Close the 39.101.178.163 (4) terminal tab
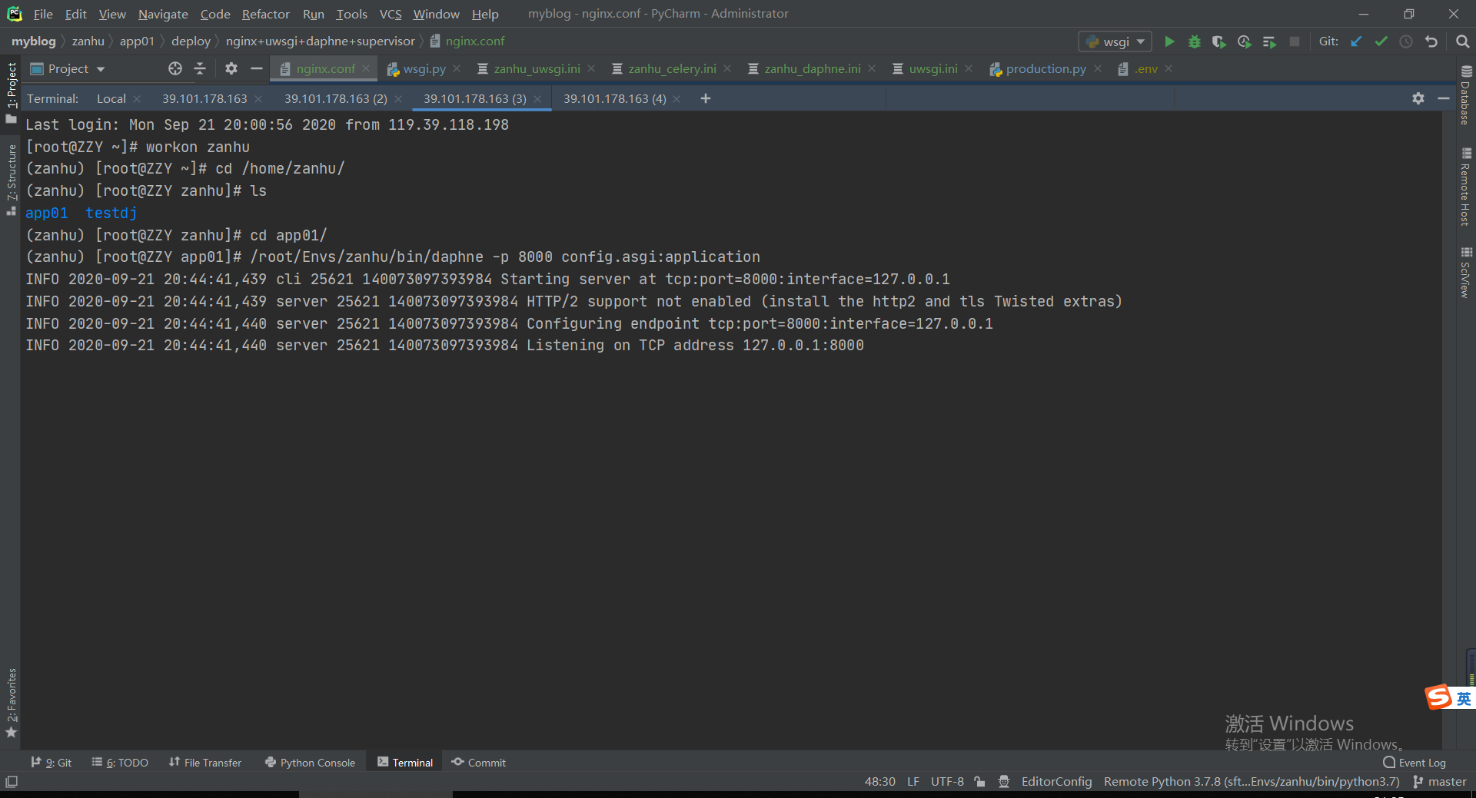This screenshot has height=798, width=1476. 676,99
